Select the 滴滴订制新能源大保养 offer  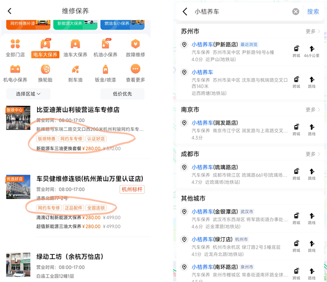click(x=78, y=218)
